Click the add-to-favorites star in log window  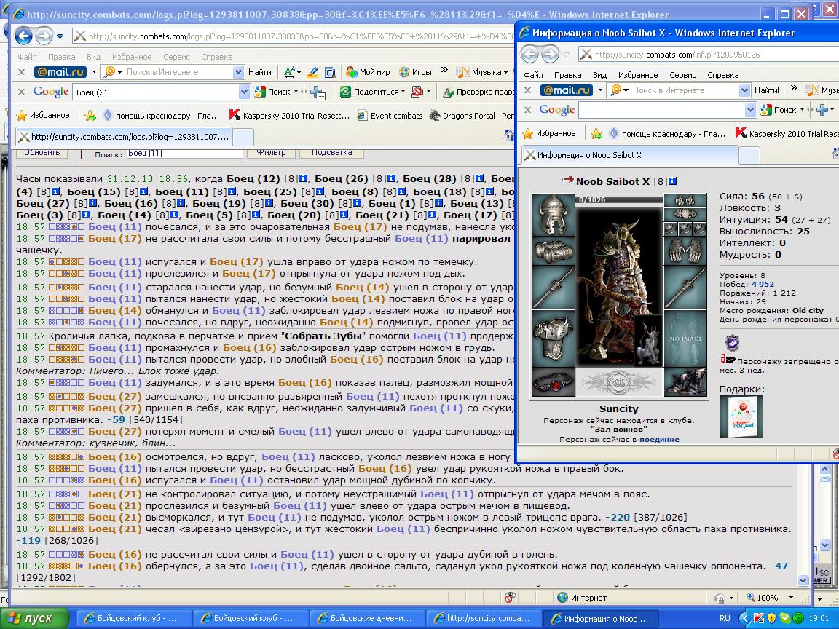click(x=90, y=115)
